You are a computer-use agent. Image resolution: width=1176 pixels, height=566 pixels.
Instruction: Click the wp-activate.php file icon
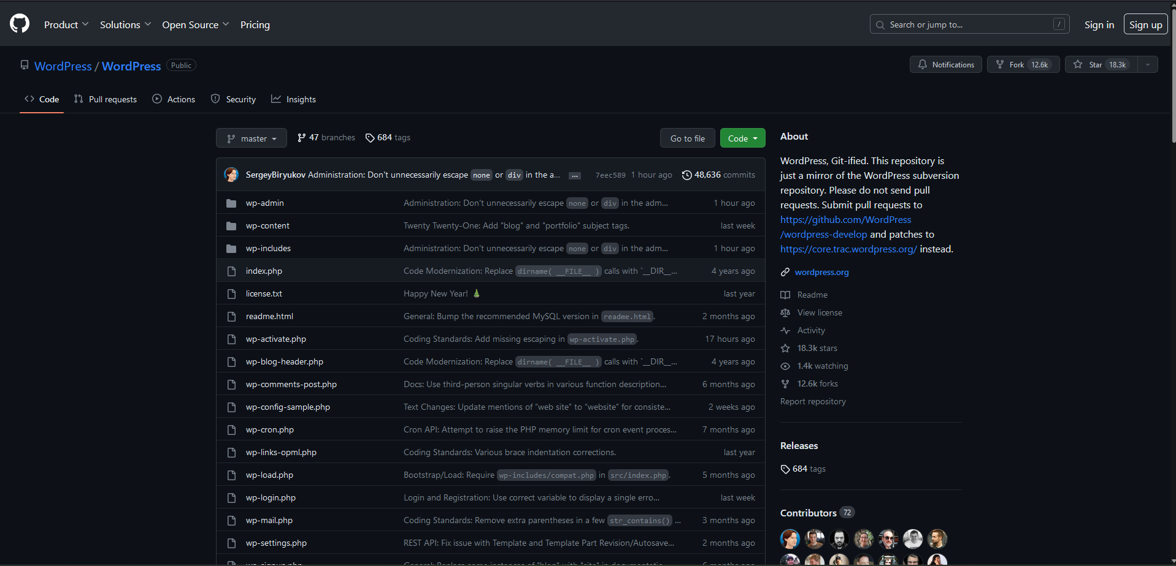pos(231,339)
